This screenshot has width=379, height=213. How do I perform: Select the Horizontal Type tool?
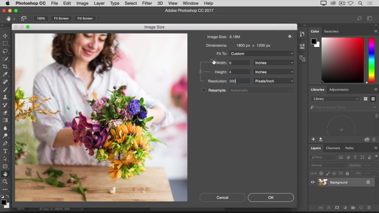pos(5,151)
